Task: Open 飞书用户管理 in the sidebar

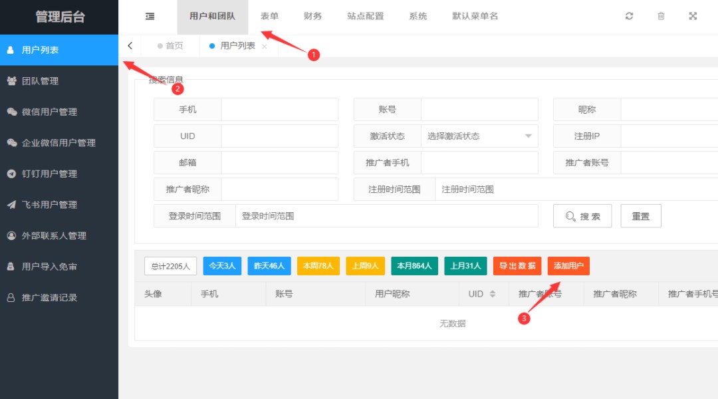Action: tap(49, 205)
